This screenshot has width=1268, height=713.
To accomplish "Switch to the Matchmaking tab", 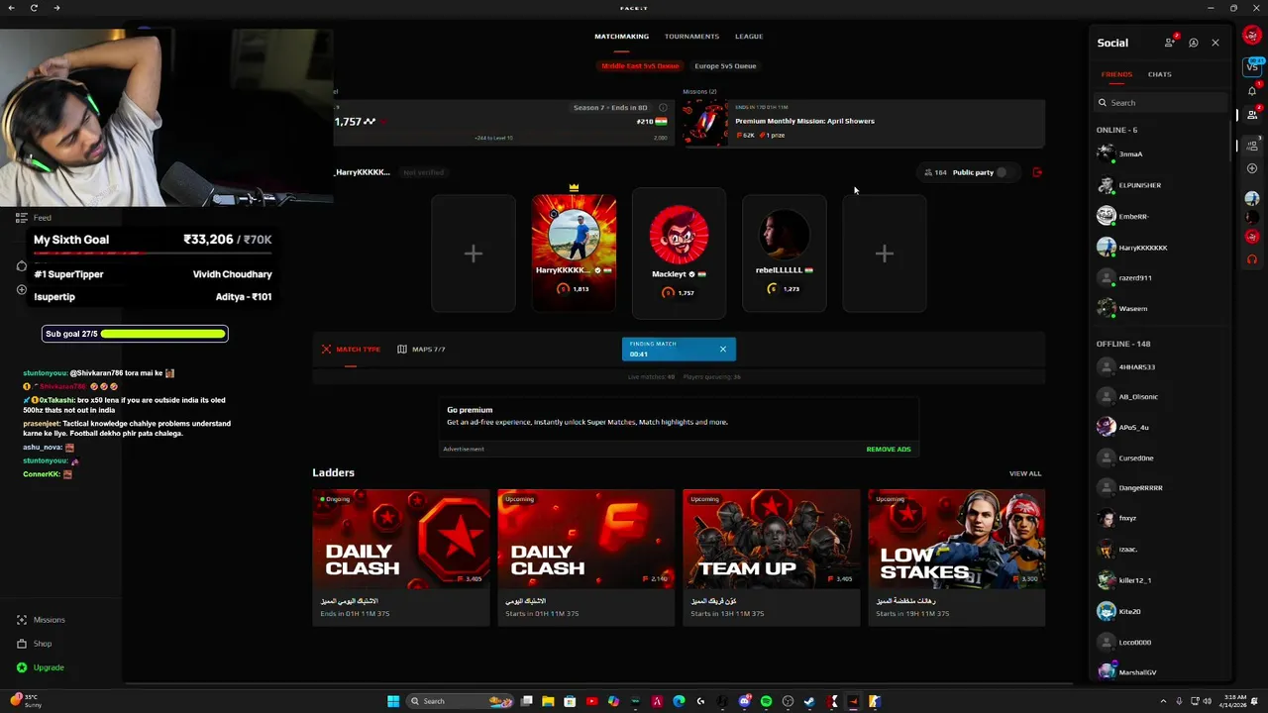I will coord(621,37).
